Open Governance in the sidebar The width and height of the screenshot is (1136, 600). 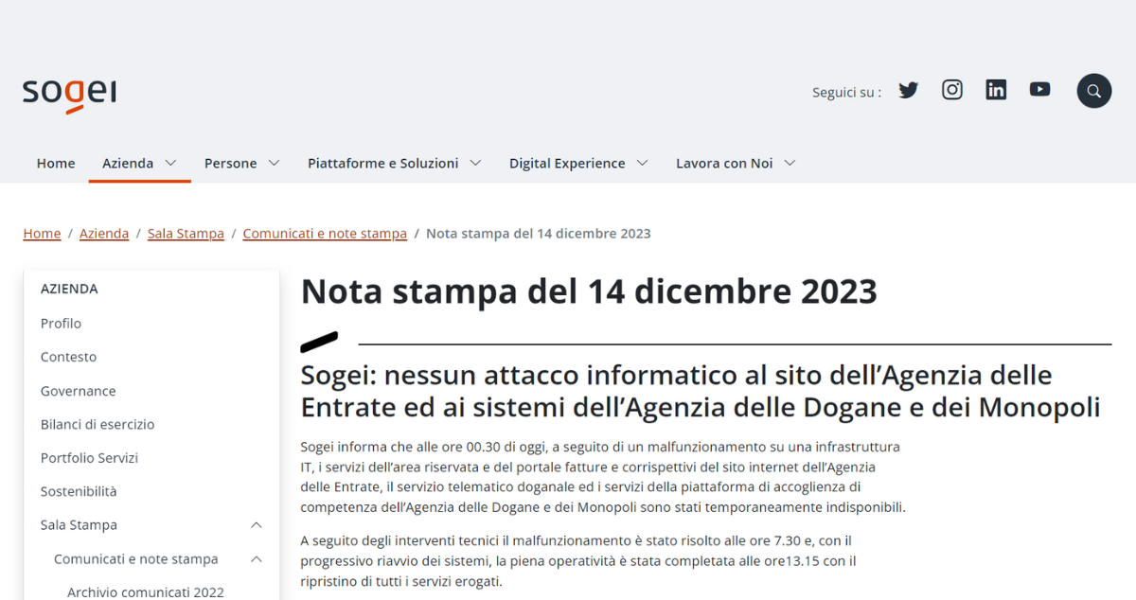tap(78, 391)
